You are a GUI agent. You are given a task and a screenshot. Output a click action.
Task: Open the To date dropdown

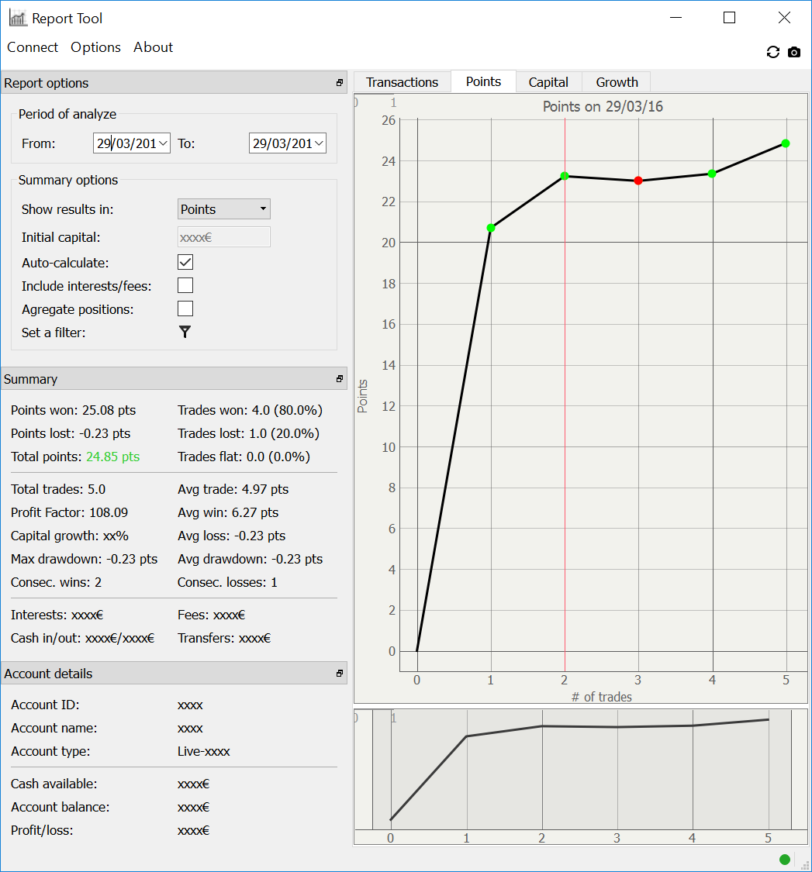319,143
